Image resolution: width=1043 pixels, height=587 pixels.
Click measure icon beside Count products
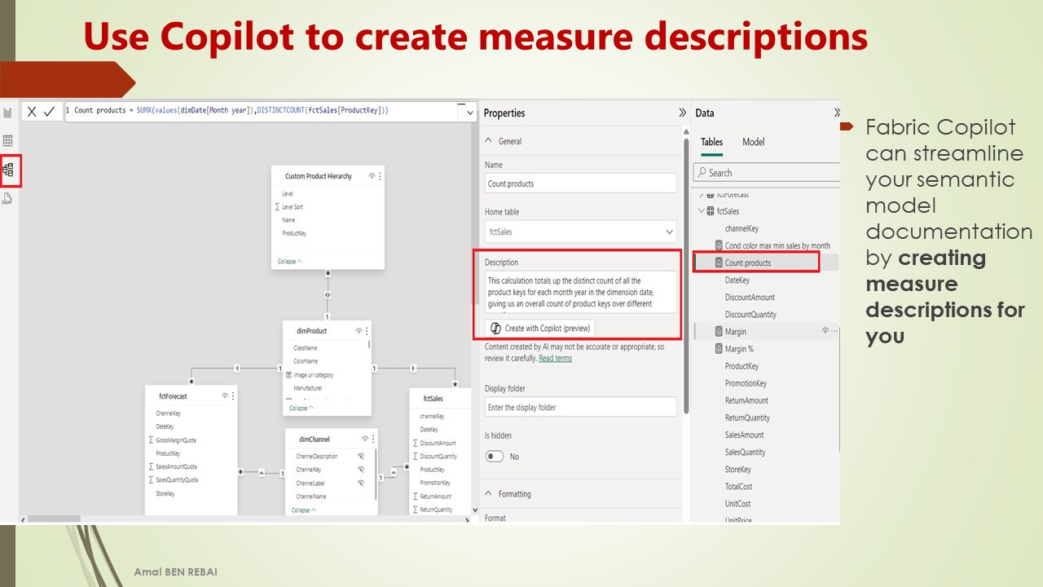719,263
